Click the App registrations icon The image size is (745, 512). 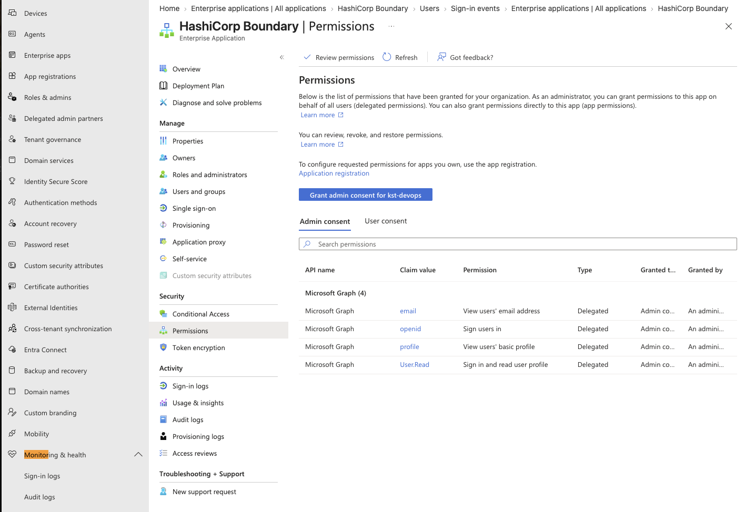[12, 76]
